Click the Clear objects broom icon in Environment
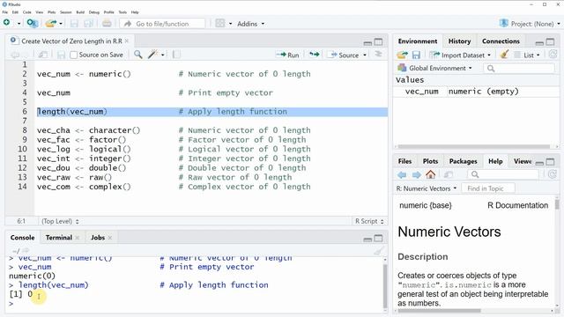 coord(504,55)
